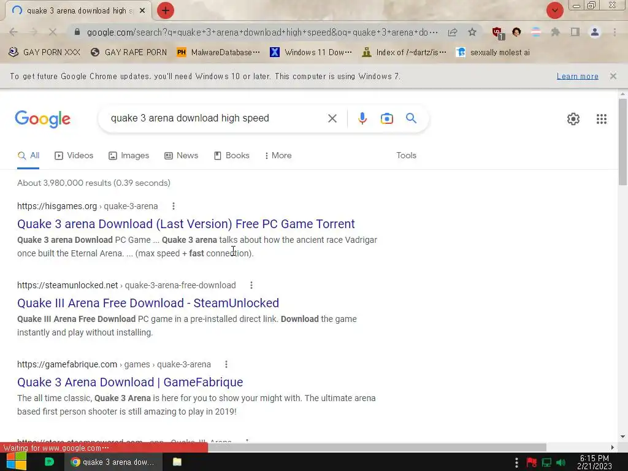Click the horizontal scrollbar right arrow
The width and height of the screenshot is (628, 471).
pyautogui.click(x=613, y=447)
